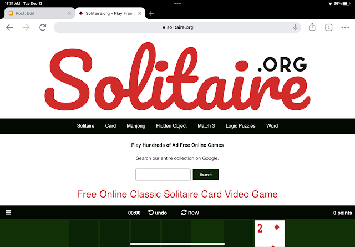The image size is (355, 247).
Task: Focus the Google search text field
Action: (163, 174)
